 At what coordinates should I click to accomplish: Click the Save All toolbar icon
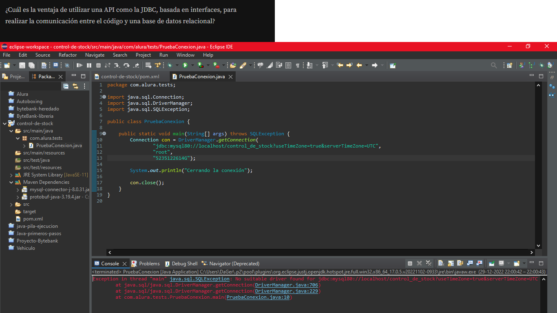pyautogui.click(x=31, y=65)
